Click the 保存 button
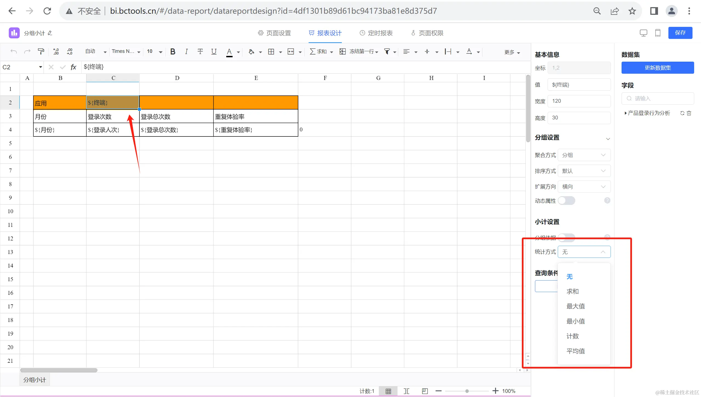Screen dimensions: 701x397 point(680,33)
